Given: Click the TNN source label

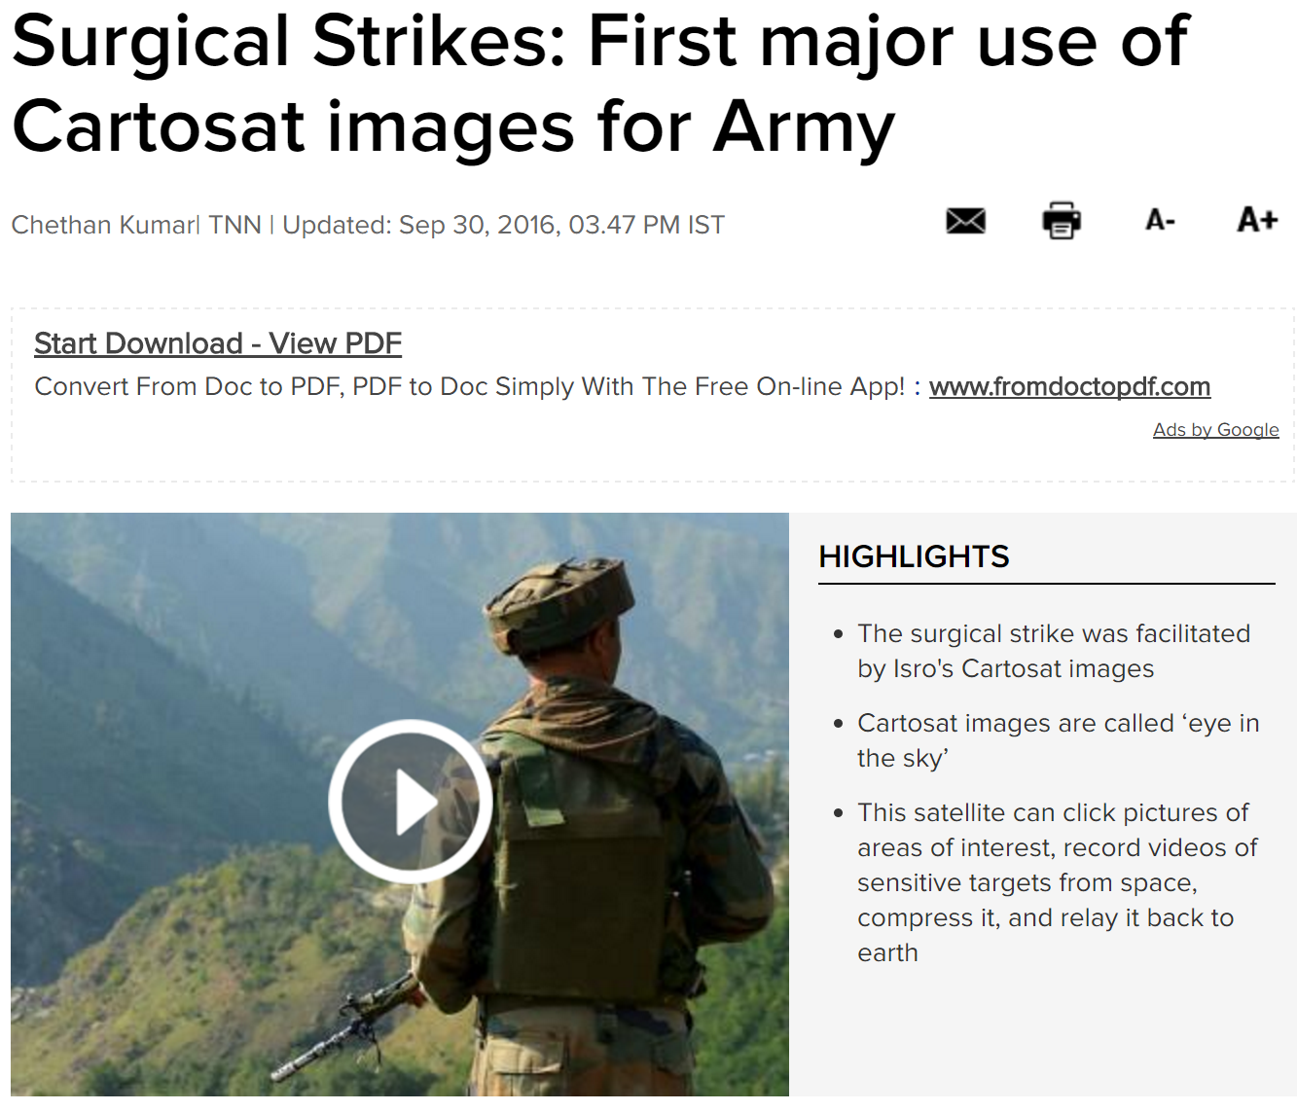Looking at the screenshot, I should [x=234, y=225].
